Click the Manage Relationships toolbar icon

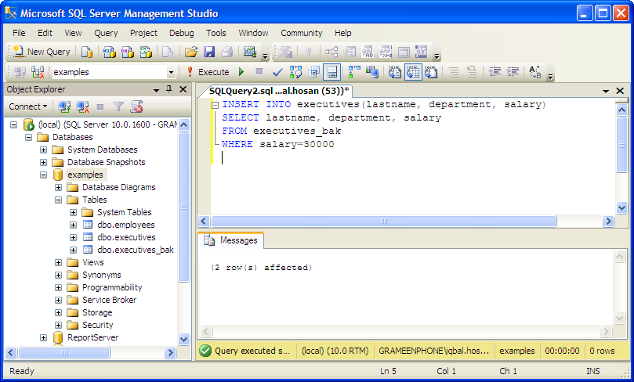tap(331, 52)
